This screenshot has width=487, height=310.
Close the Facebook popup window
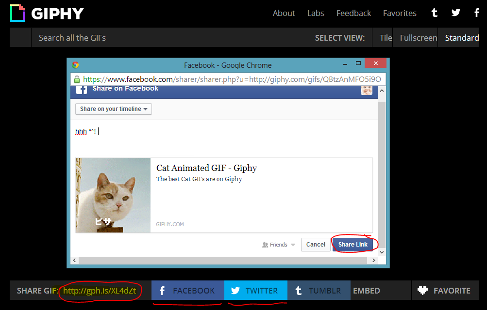coord(375,63)
